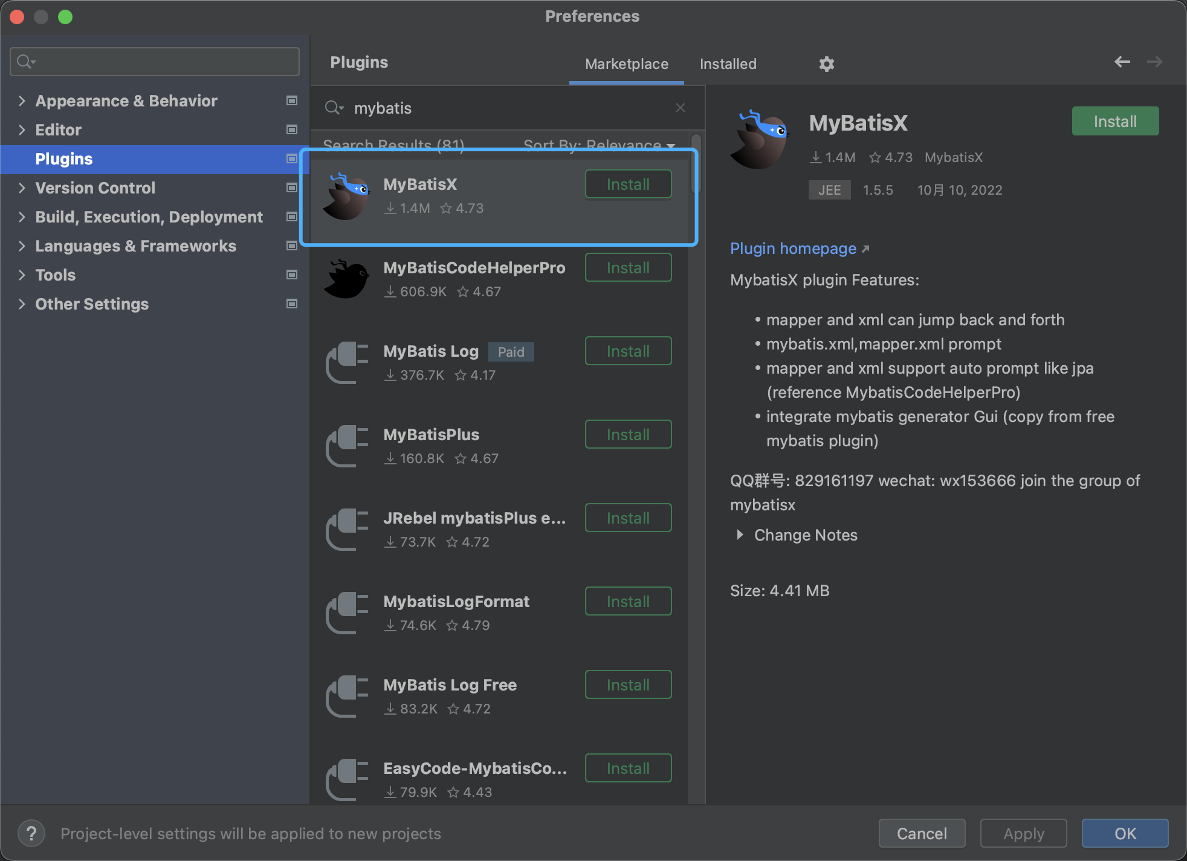1187x861 pixels.
Task: Click the MyBatisCodeHelperPro bird icon
Action: tap(346, 279)
